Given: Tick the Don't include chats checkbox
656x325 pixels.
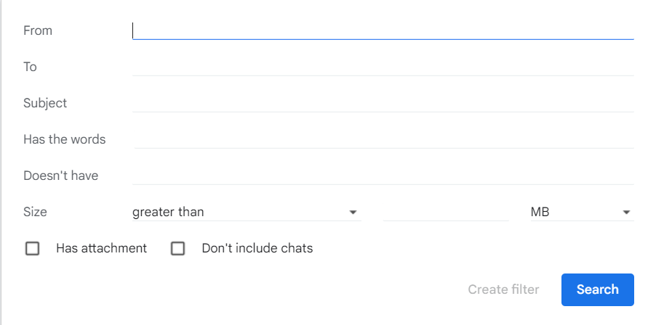Looking at the screenshot, I should point(177,248).
